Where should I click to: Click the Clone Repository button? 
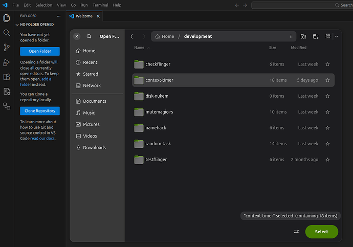pyautogui.click(x=40, y=111)
